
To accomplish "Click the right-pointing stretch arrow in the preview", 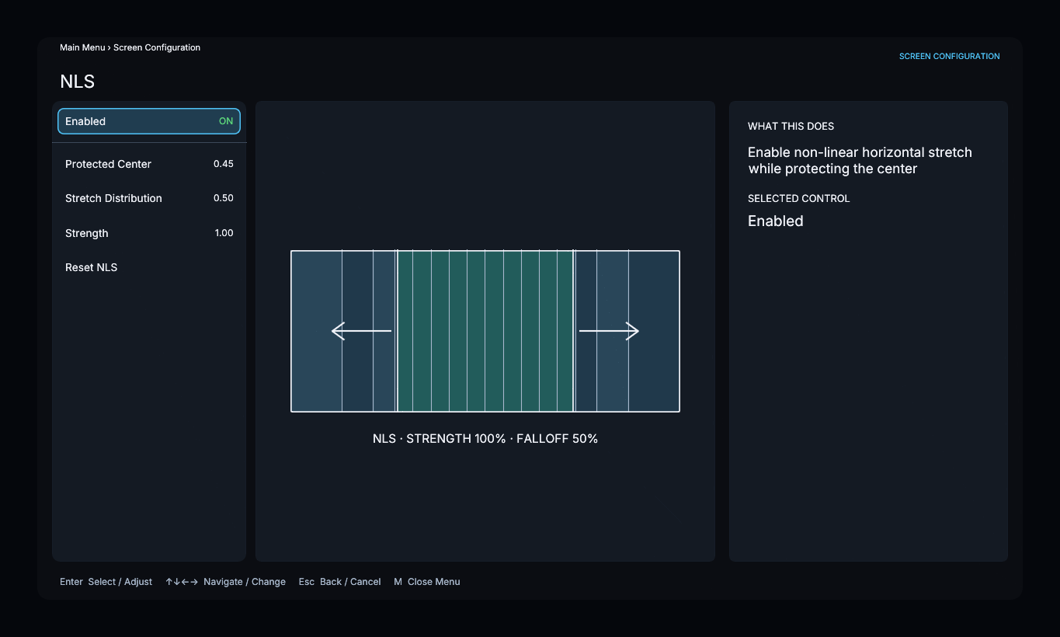I will click(x=609, y=331).
